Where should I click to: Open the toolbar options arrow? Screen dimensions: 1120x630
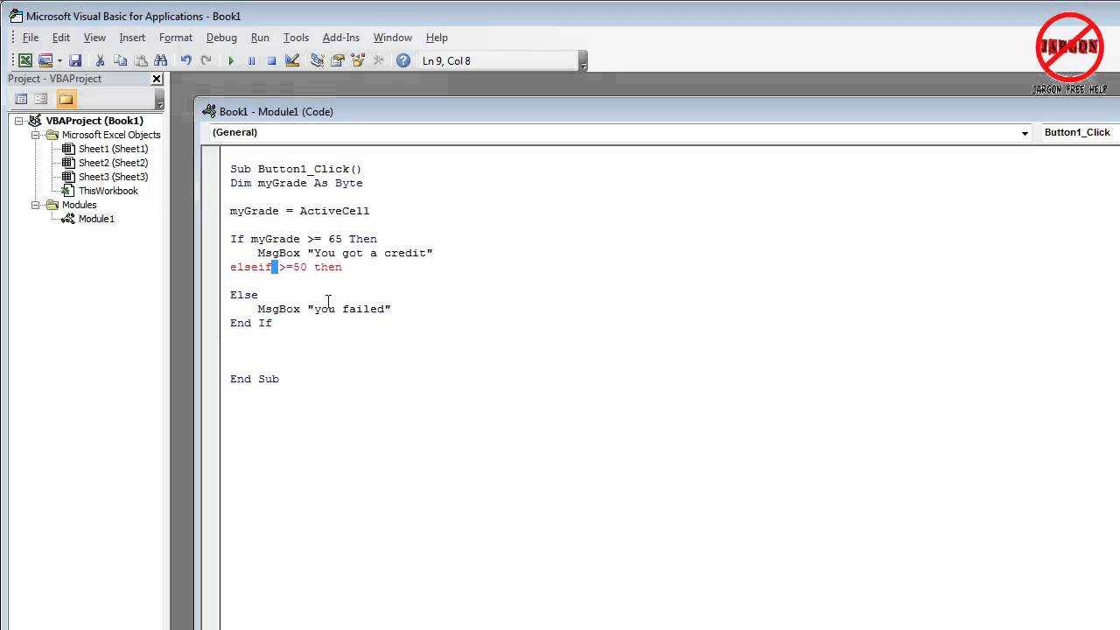(584, 61)
